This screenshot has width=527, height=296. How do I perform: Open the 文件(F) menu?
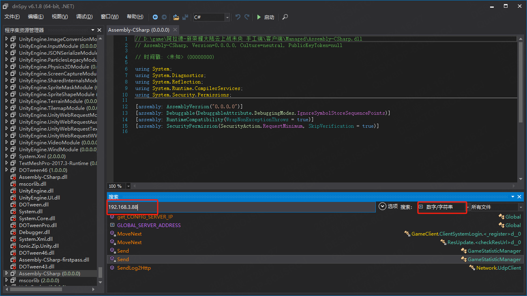pyautogui.click(x=12, y=17)
